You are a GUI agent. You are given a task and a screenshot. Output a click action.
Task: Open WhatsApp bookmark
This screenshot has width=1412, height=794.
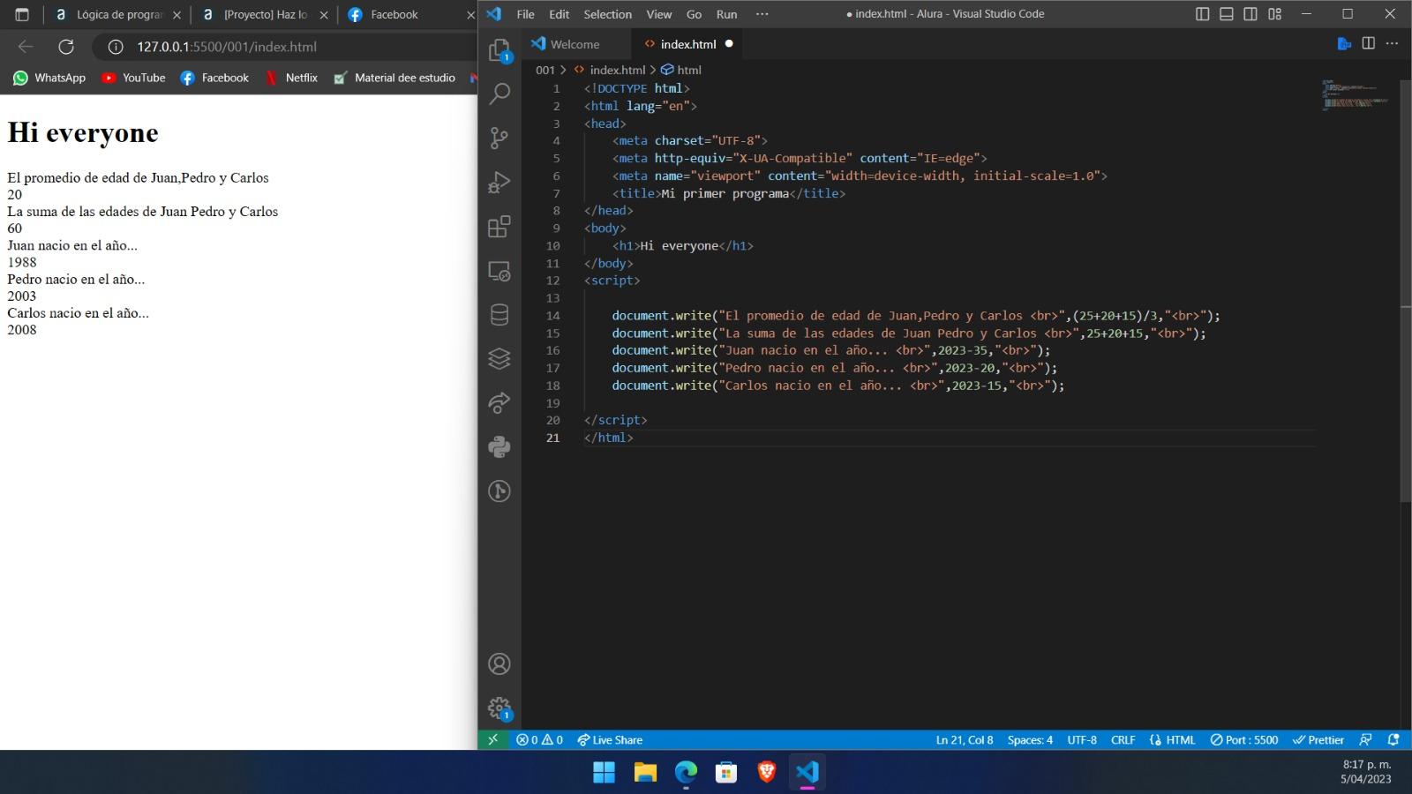[x=49, y=78]
